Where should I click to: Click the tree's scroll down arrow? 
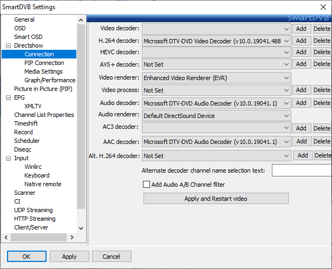(x=81, y=228)
